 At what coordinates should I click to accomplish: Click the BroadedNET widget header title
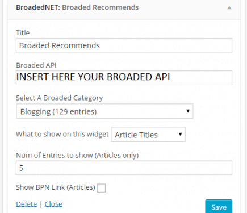click(x=77, y=7)
